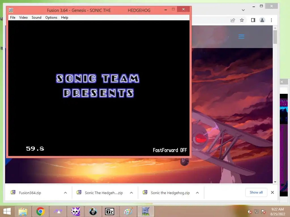The image size is (290, 217).
Task: Open Chrome three-dot menu
Action: coord(271,20)
